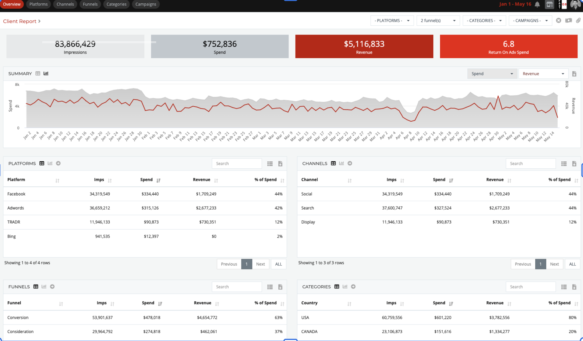Click the Categories search field
Image resolution: width=583 pixels, height=341 pixels.
point(531,287)
